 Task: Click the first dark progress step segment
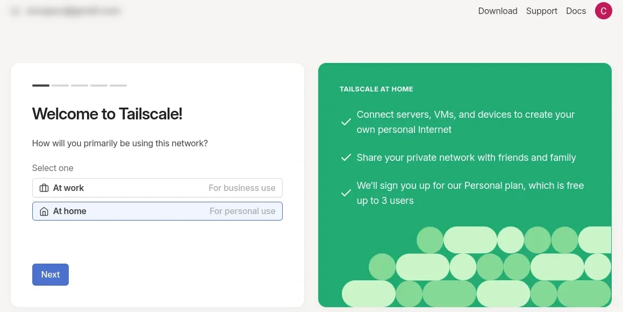(x=41, y=86)
